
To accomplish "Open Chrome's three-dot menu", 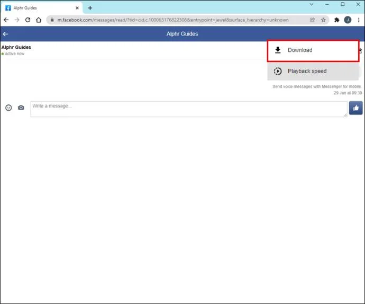I will coord(359,20).
